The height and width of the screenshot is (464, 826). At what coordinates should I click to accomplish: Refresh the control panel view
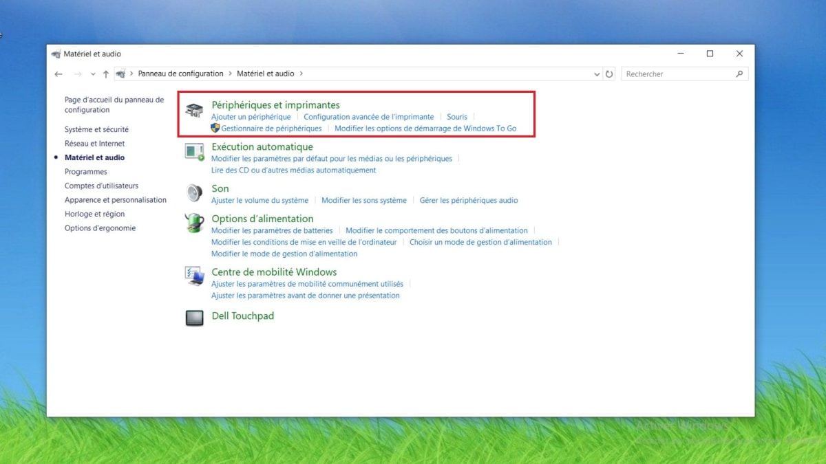tap(609, 74)
